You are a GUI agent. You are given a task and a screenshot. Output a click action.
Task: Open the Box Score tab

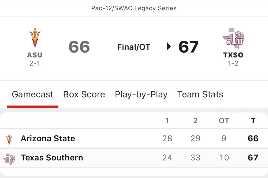[84, 94]
